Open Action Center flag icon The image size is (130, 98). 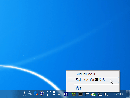(87, 94)
